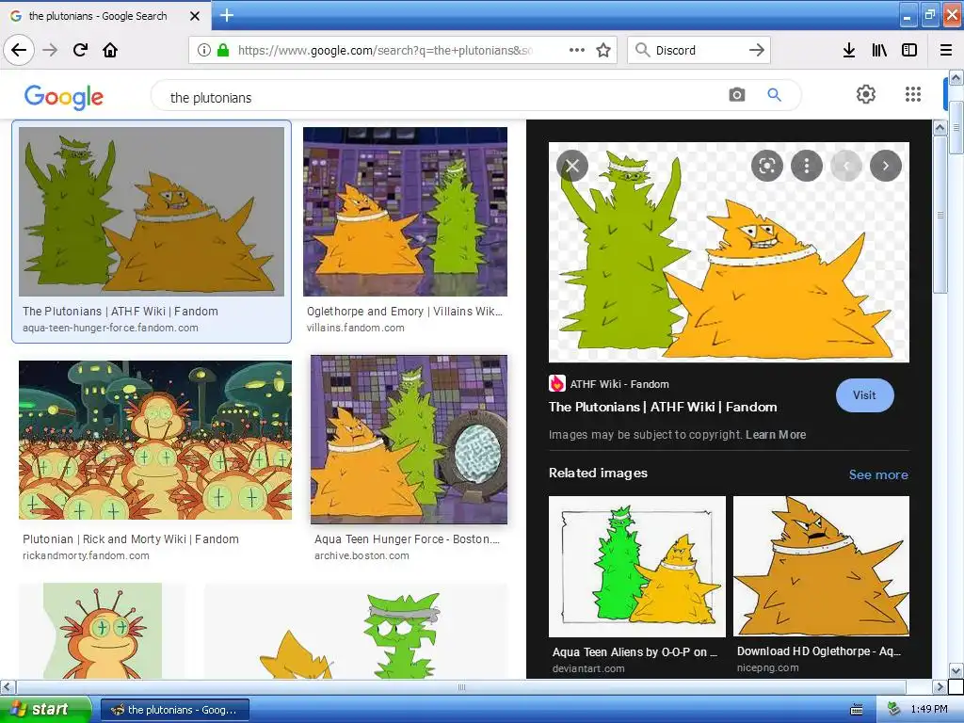
Task: Visit the ATHF Wiki page
Action: 864,395
